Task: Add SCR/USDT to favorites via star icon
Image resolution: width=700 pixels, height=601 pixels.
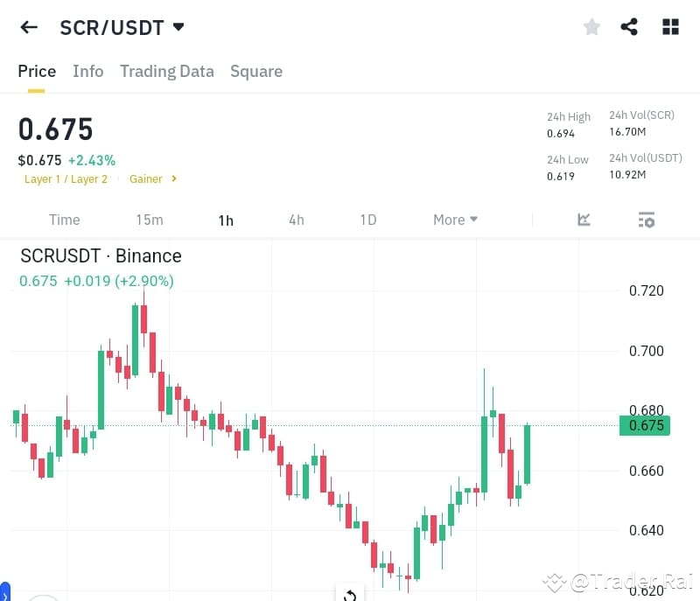Action: tap(591, 26)
